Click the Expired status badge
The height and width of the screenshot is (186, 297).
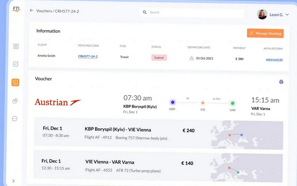(x=159, y=58)
